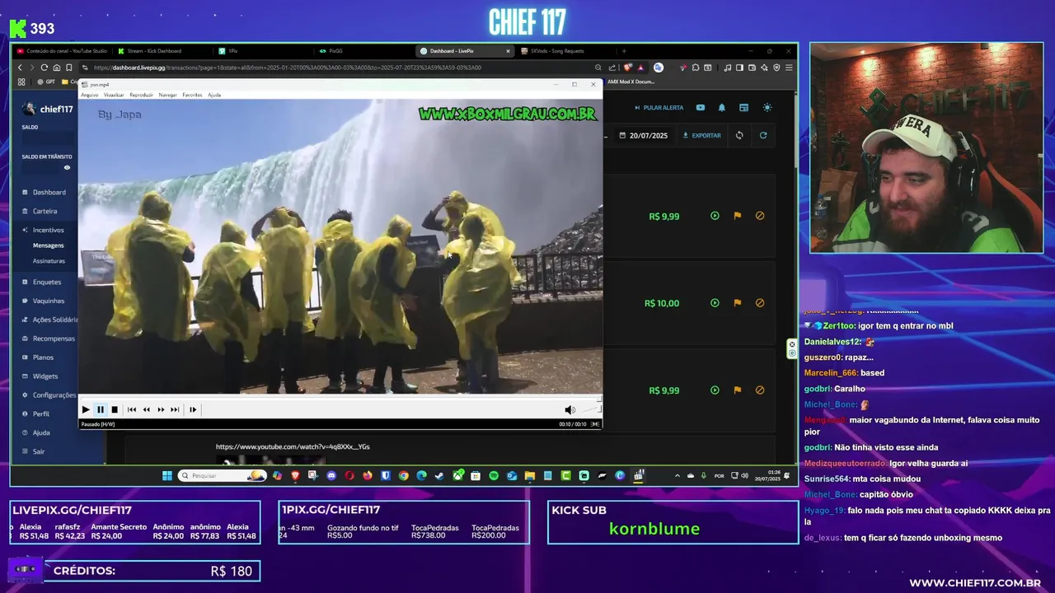The width and height of the screenshot is (1055, 593).
Task: Open Vaquinhas in the sidebar
Action: (48, 301)
